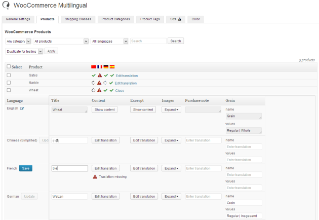Click Edit translation link for Marble

126,83
